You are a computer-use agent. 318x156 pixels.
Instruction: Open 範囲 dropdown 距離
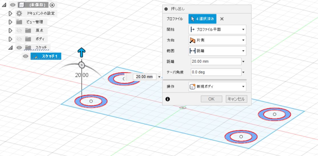pos(217,51)
